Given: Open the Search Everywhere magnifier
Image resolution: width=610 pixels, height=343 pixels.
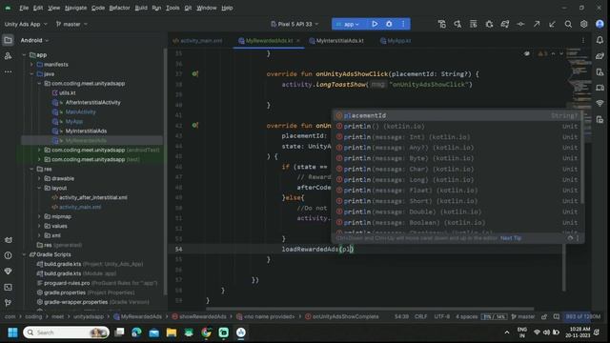Looking at the screenshot, I should [x=568, y=24].
